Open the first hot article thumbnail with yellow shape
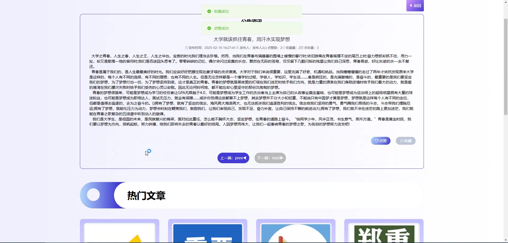Image resolution: width=508 pixels, height=243 pixels. tap(120, 233)
